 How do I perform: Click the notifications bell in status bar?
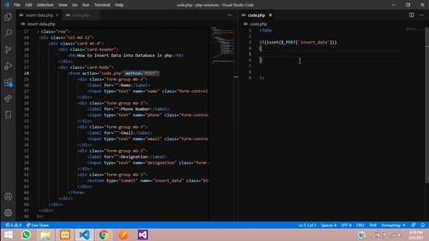pyautogui.click(x=423, y=225)
